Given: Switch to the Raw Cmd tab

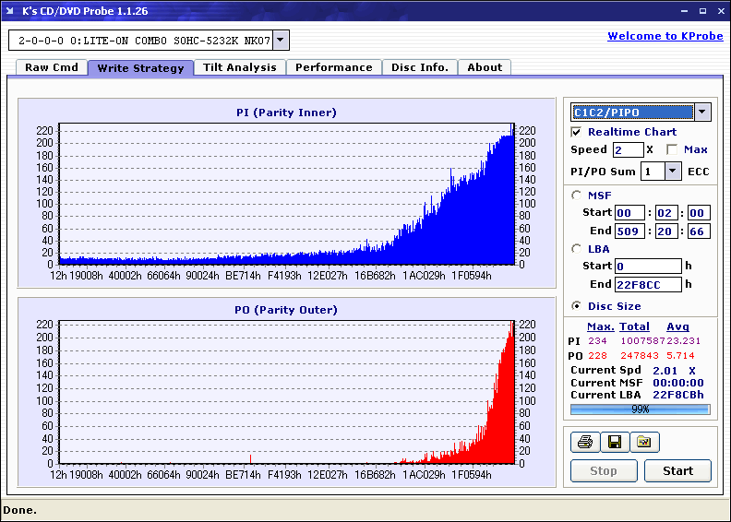Looking at the screenshot, I should (52, 67).
